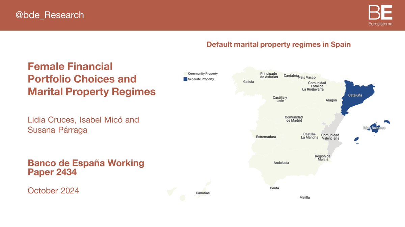Click the La Rioja label
This screenshot has height=227, width=405.
pyautogui.click(x=308, y=89)
